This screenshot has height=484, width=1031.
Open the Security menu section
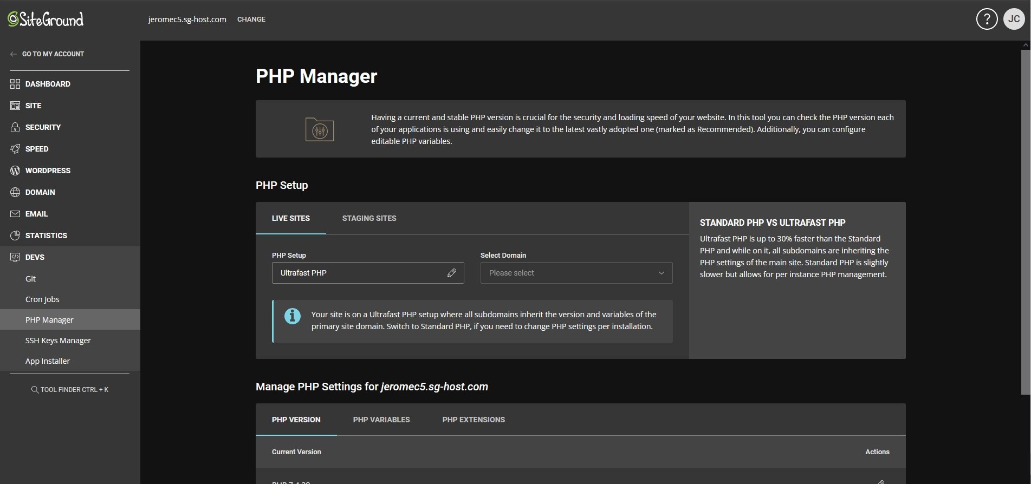[x=70, y=127]
